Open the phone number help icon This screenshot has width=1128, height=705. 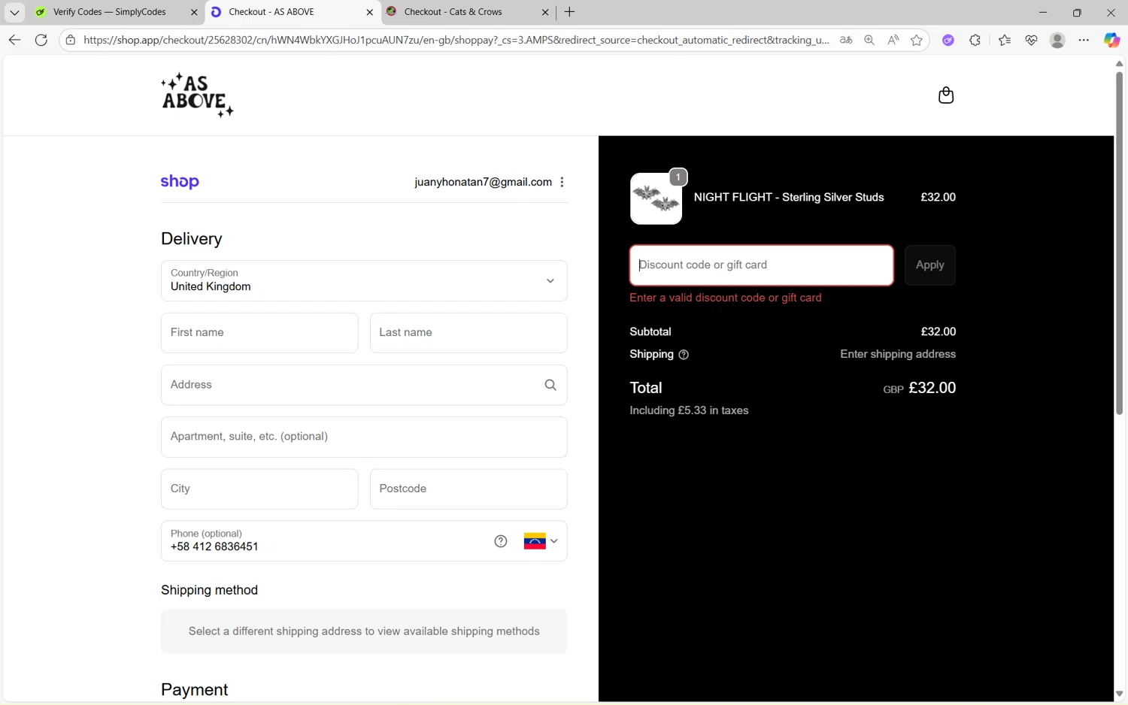pyautogui.click(x=501, y=541)
